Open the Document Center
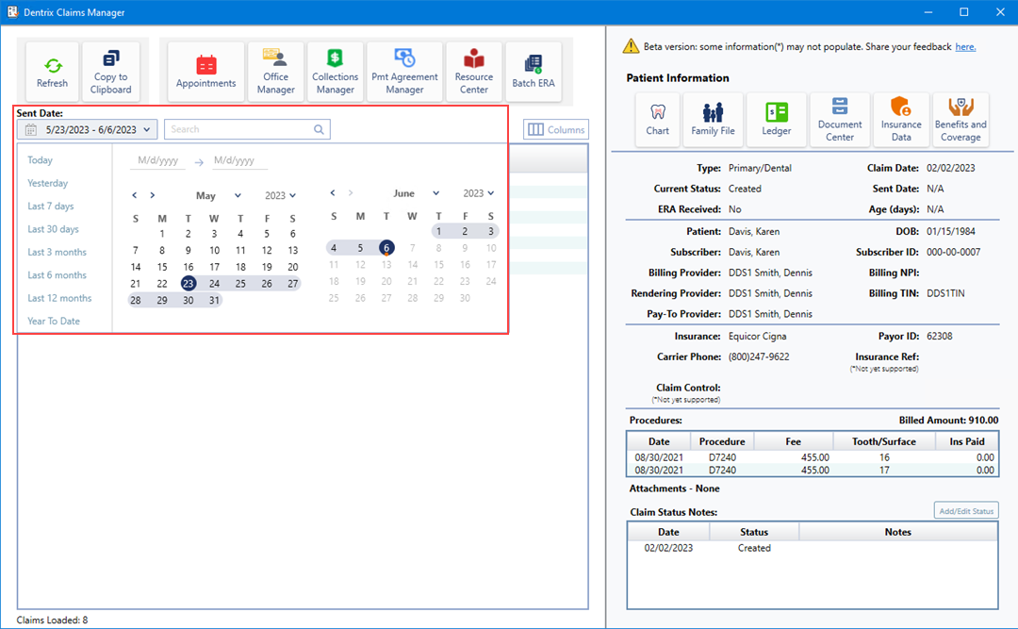Screen dimensions: 1018x629 tap(840, 120)
